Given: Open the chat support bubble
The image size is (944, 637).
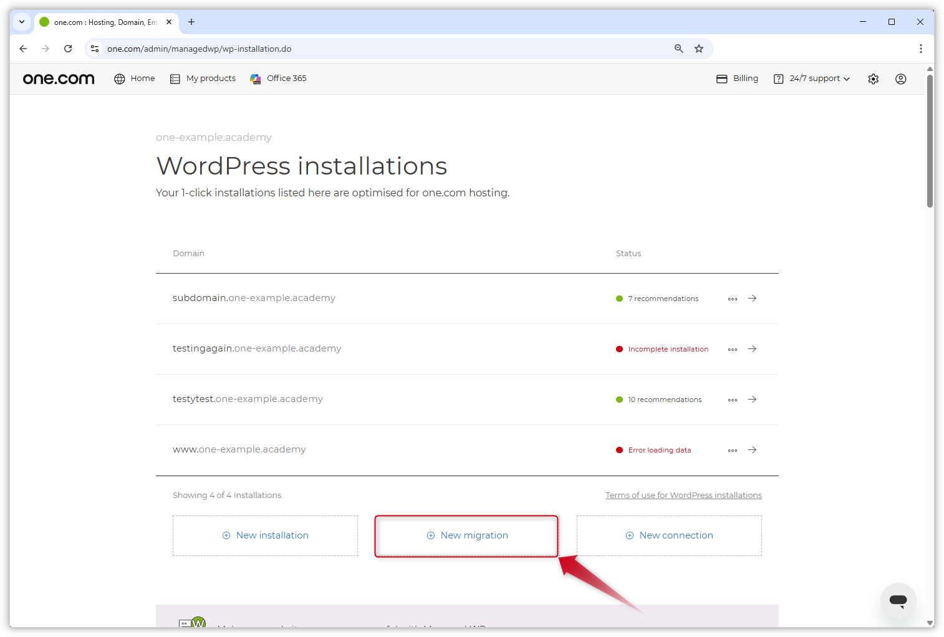Looking at the screenshot, I should tap(898, 600).
